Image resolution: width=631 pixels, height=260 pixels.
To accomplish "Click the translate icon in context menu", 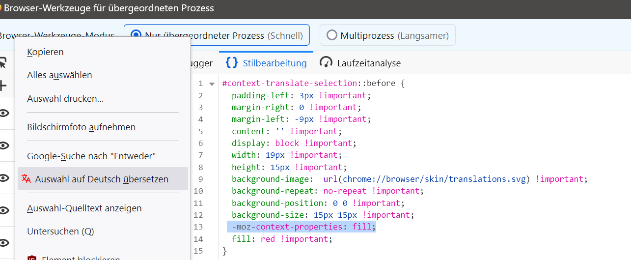I will point(27,179).
